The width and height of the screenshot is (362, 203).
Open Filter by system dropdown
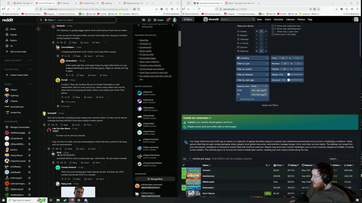click(x=252, y=69)
